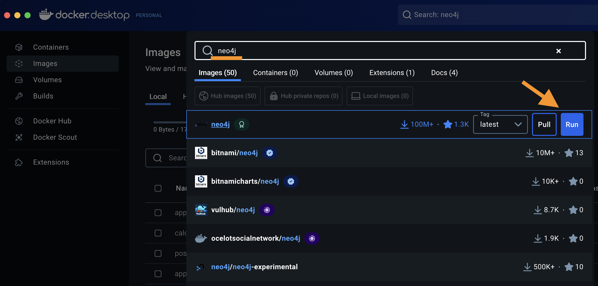The image size is (598, 286).
Task: Open the Builds panel
Action: tap(43, 96)
